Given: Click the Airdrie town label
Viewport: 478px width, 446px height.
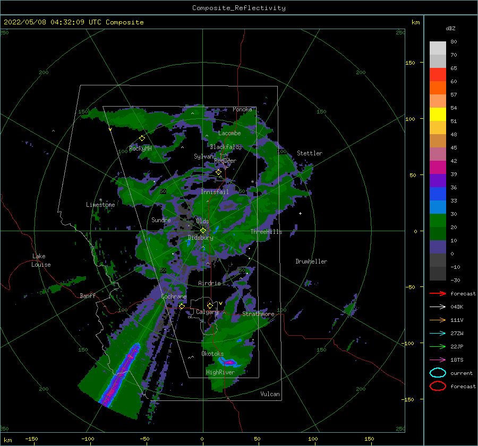Looking at the screenshot, I should click(209, 283).
